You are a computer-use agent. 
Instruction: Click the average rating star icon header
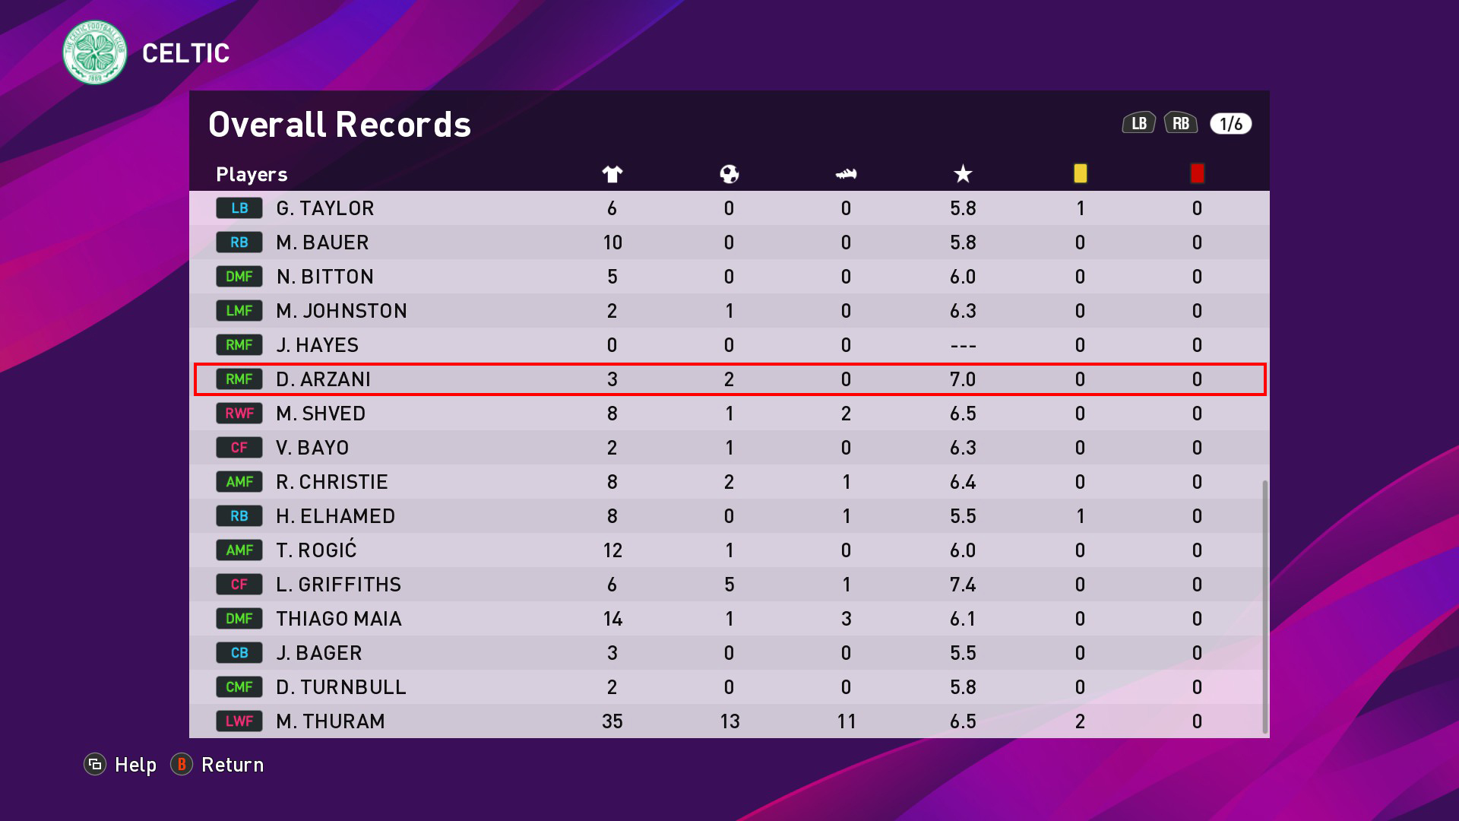pyautogui.click(x=963, y=174)
